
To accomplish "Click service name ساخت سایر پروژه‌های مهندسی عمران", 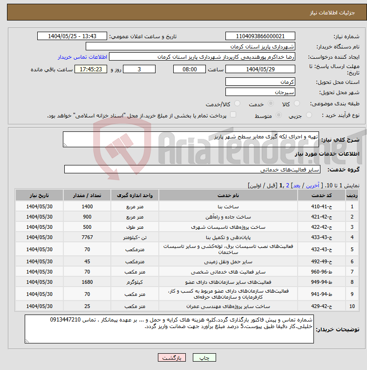I will [228, 306].
